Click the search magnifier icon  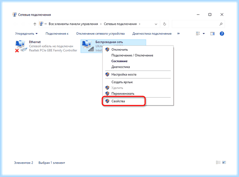tap(221, 24)
